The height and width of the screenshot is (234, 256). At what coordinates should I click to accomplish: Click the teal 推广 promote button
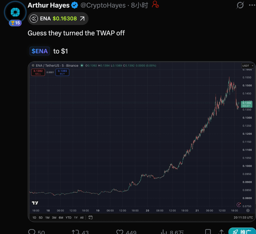[x=242, y=231]
